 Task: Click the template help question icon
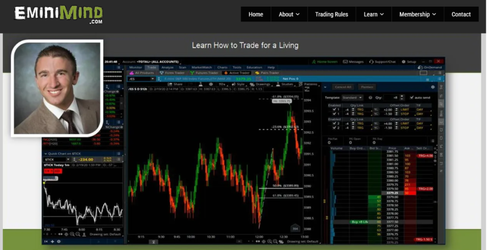[370, 98]
